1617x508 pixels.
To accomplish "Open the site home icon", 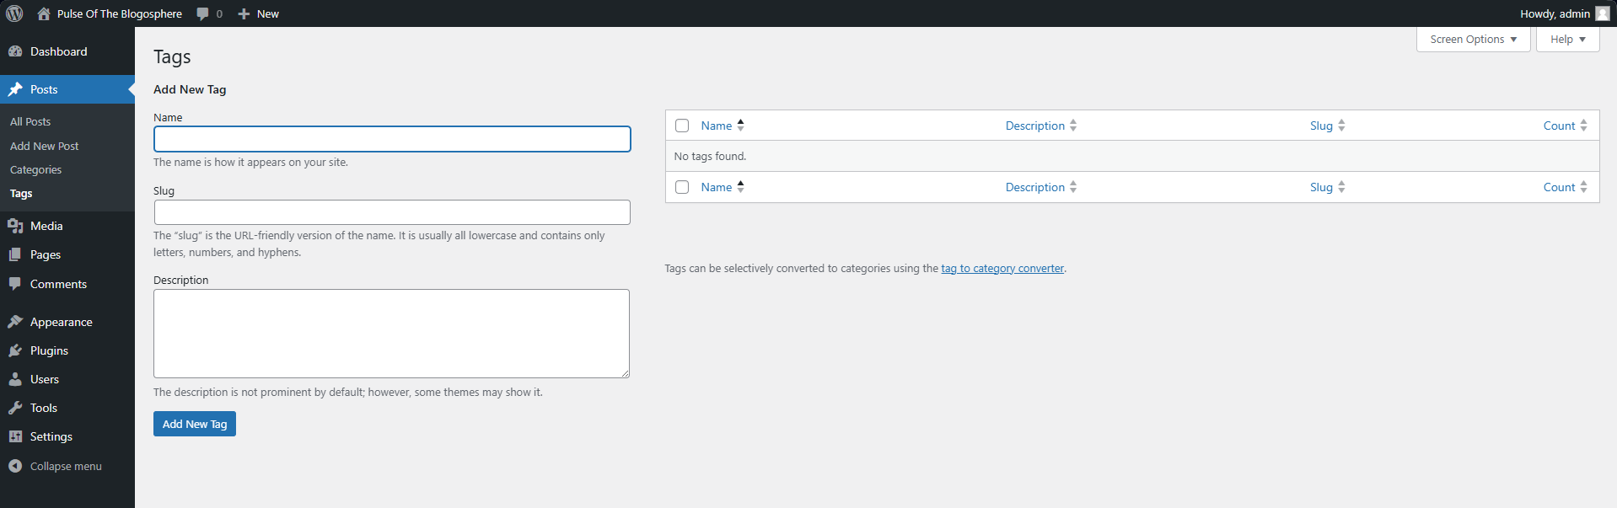I will click(x=44, y=13).
